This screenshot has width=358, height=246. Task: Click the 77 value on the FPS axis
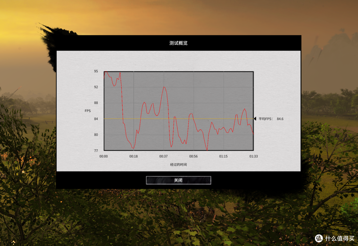(x=96, y=150)
